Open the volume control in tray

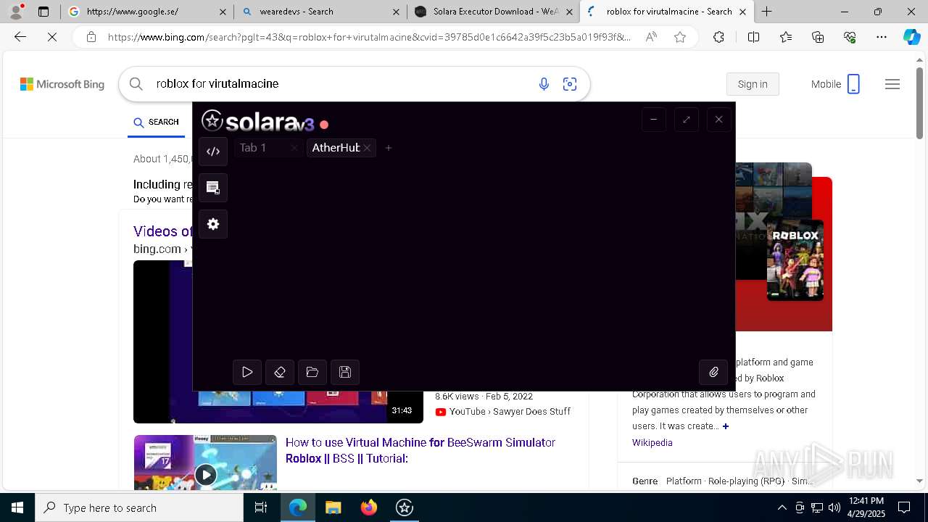[x=834, y=507]
